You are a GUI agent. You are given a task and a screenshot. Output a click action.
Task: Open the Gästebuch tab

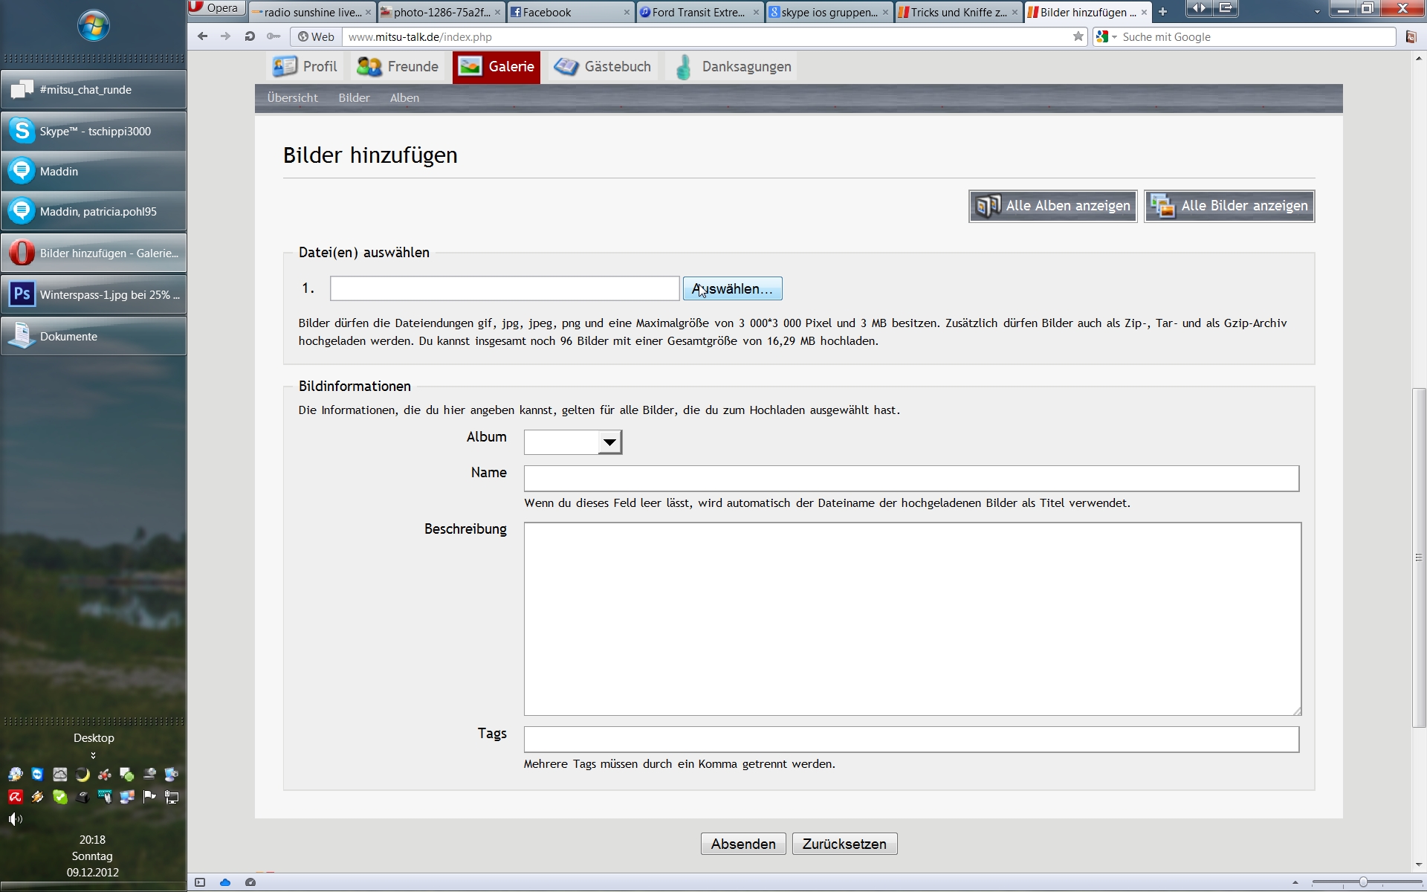coord(604,67)
